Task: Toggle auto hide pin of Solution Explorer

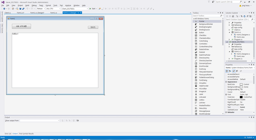Action: pyautogui.click(x=252, y=13)
